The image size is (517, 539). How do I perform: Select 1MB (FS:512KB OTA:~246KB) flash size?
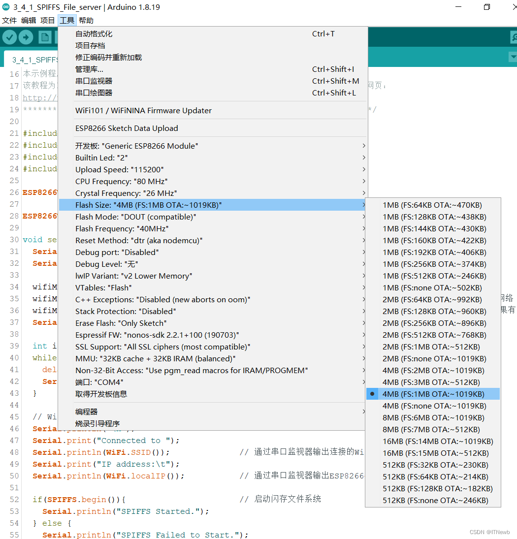[433, 276]
